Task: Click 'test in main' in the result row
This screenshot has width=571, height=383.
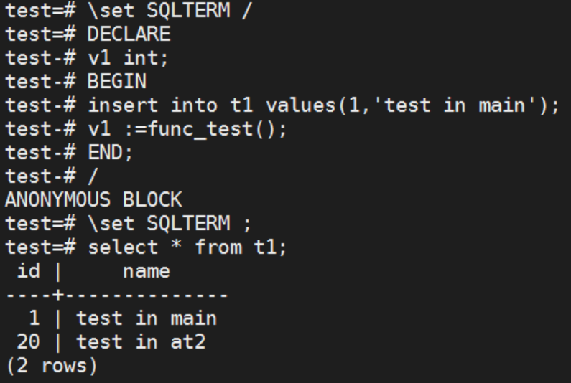Action: pyautogui.click(x=147, y=318)
